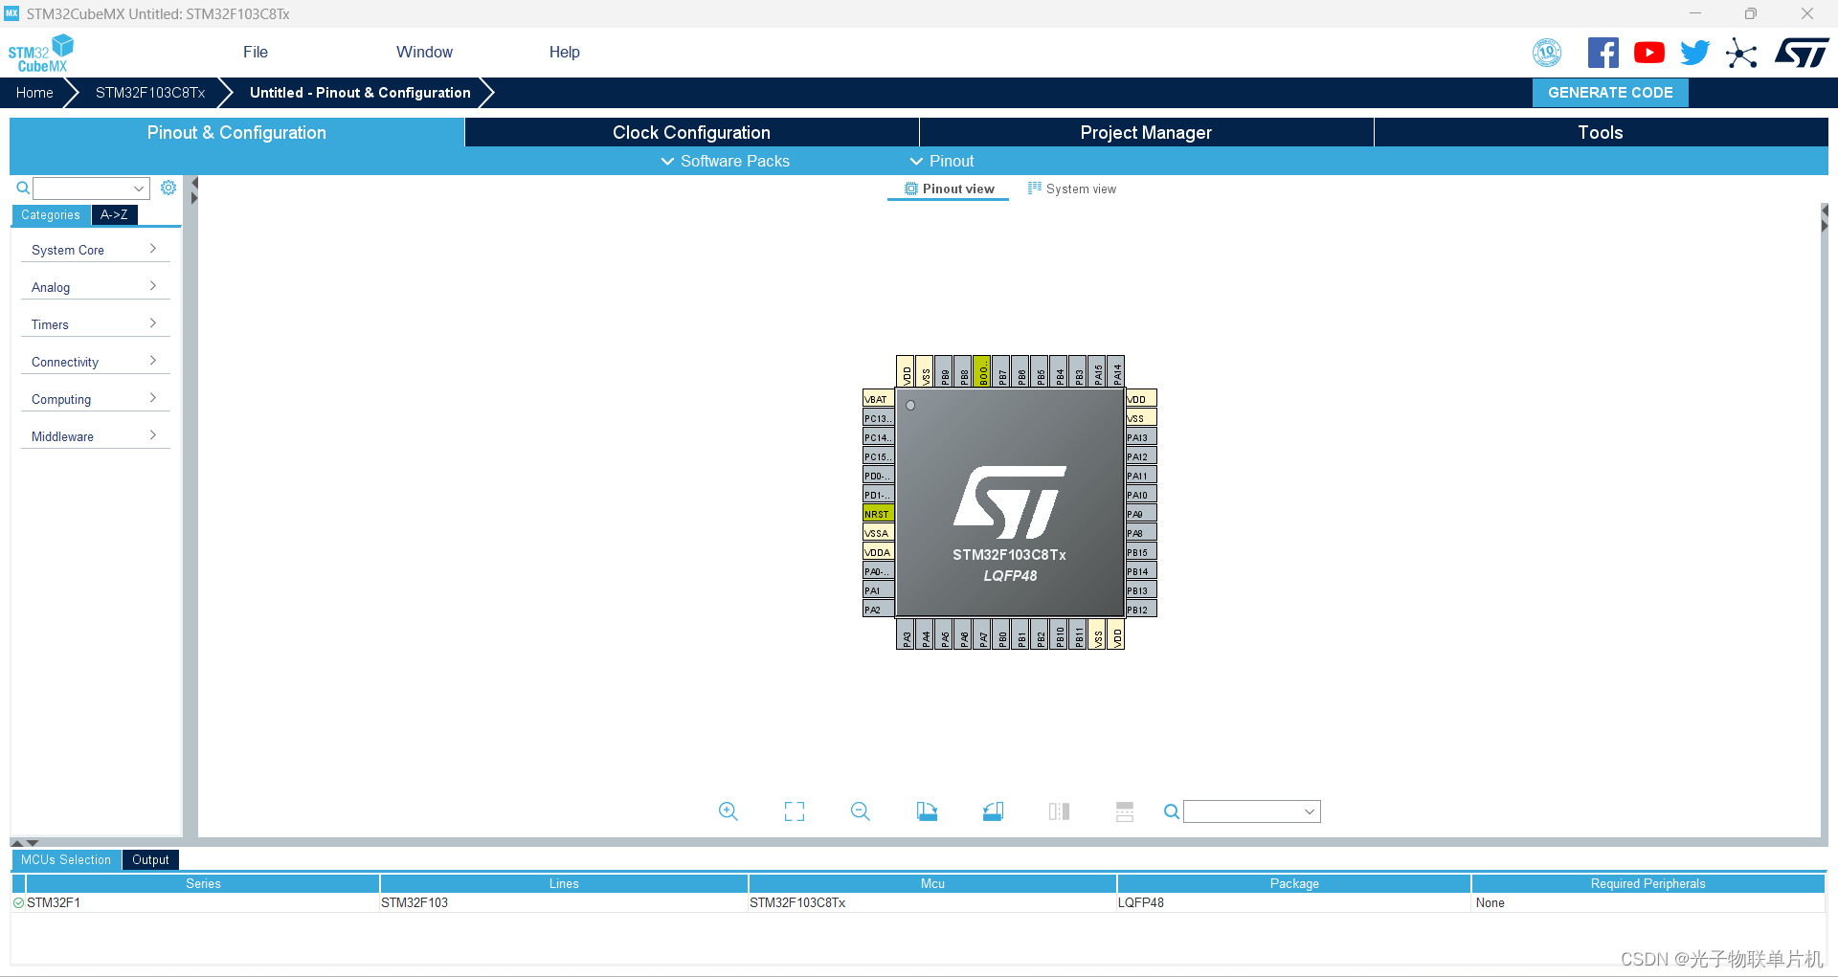Image resolution: width=1838 pixels, height=977 pixels.
Task: Switch to Clock Configuration tab
Action: [x=691, y=132]
